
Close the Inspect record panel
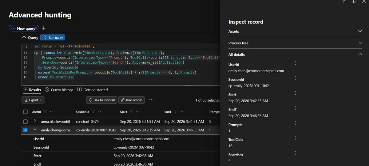pos(364,2)
